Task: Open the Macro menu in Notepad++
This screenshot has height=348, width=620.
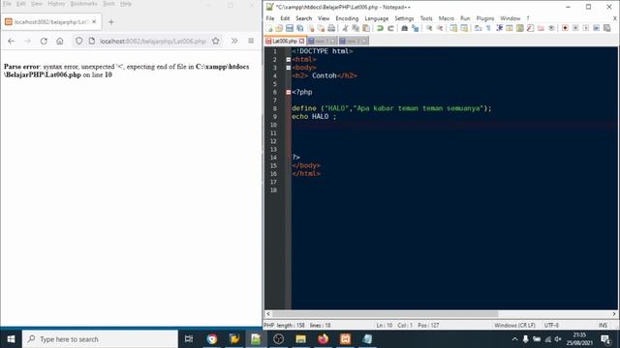Action: 447,18
